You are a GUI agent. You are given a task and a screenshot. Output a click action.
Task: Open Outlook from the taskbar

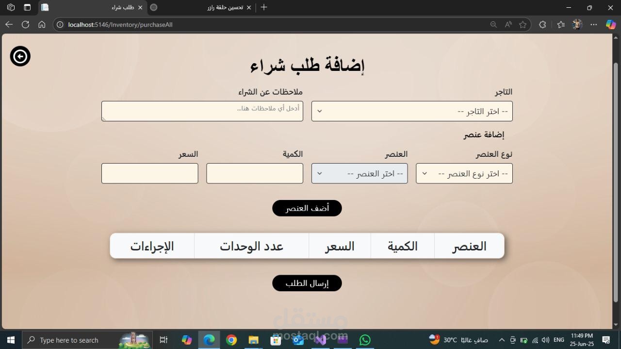[x=298, y=340]
